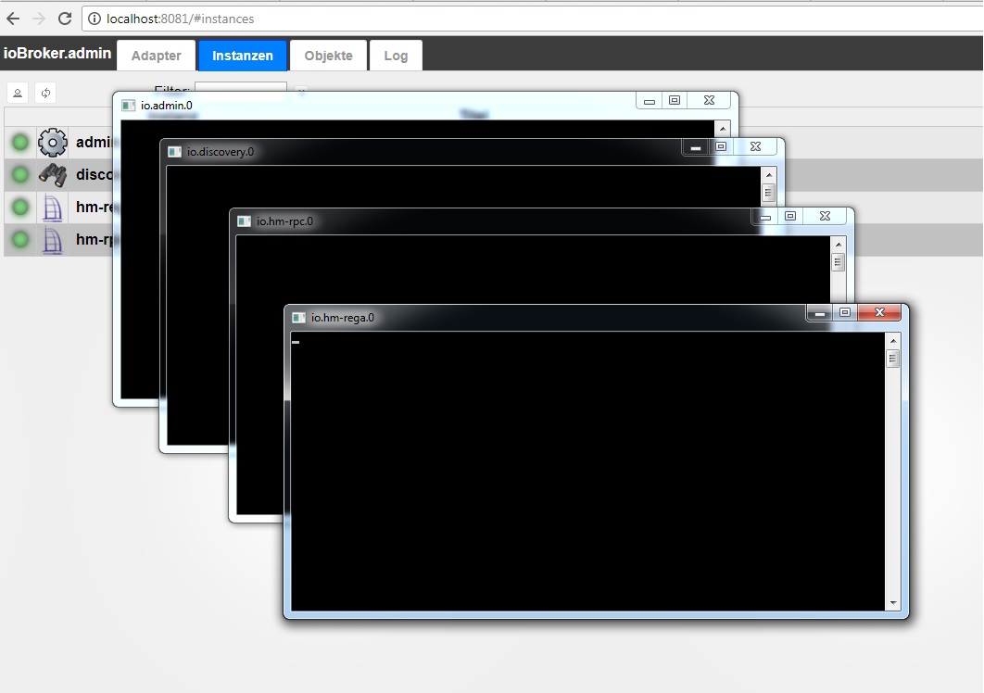Switch to the Objekte tab

(327, 55)
